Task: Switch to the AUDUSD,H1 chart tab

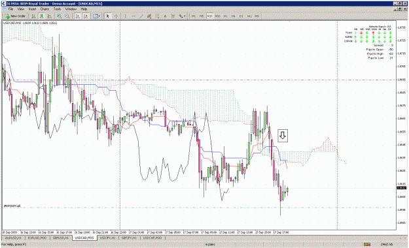Action: click(x=13, y=238)
